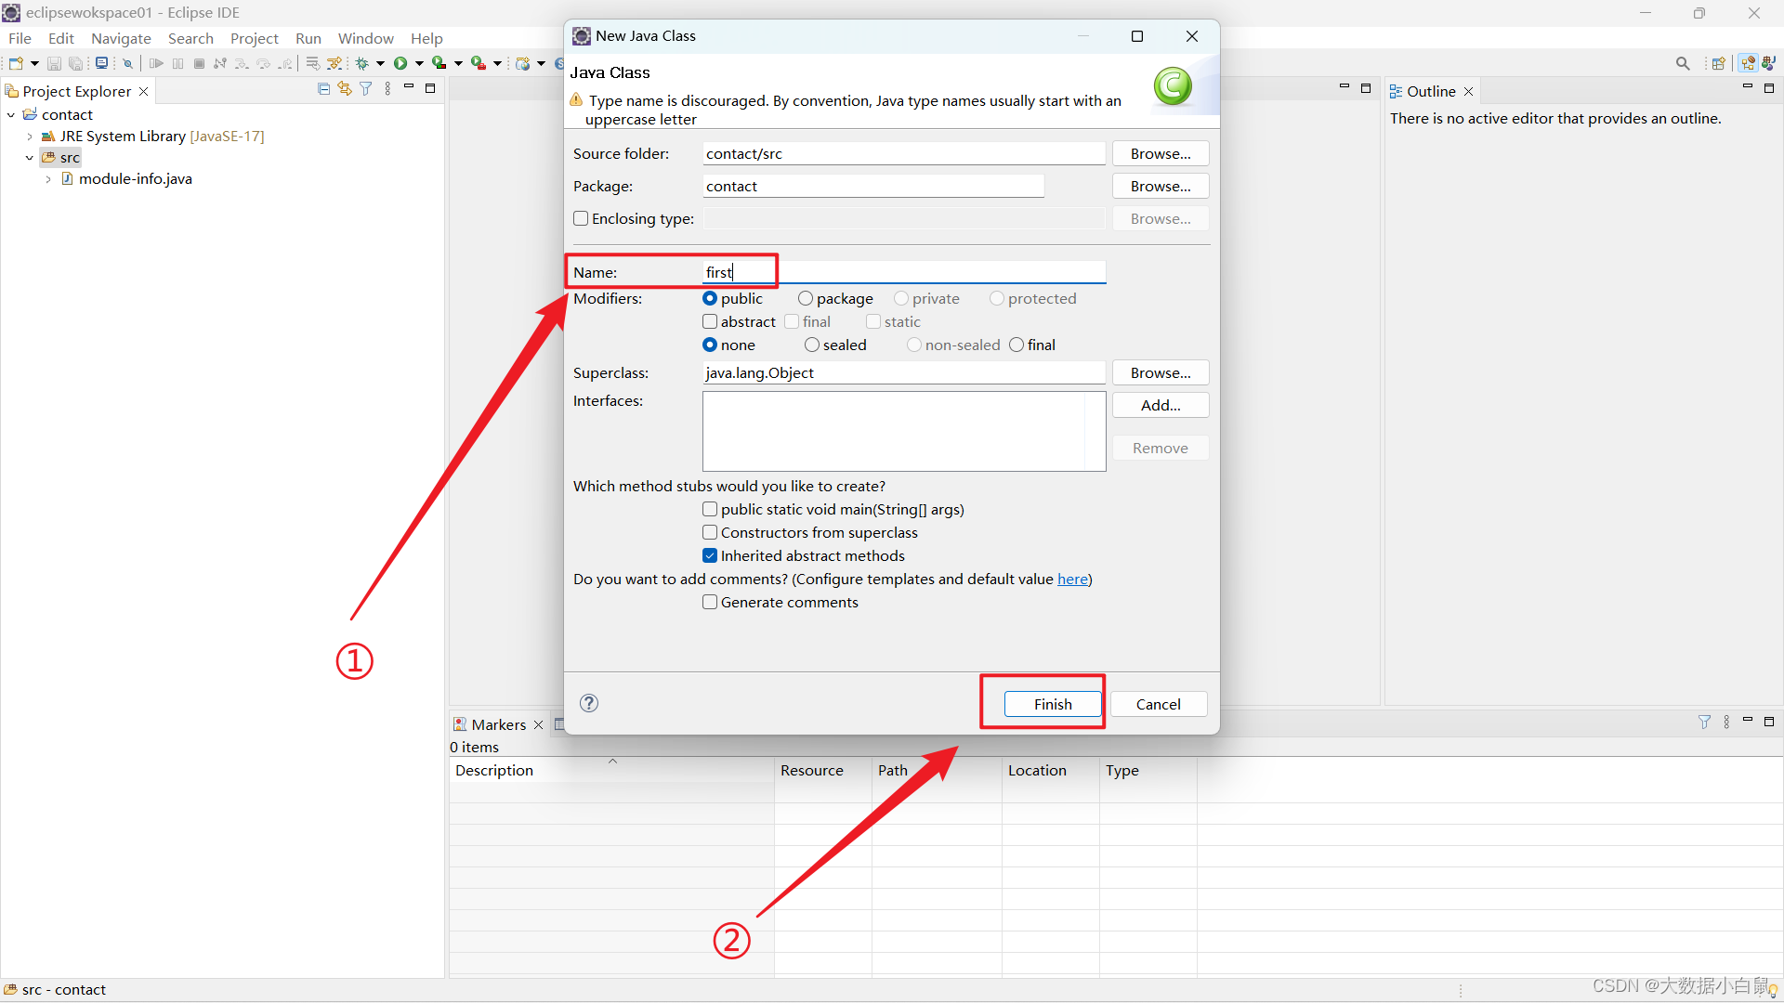Switch to the Markers tab

pos(498,724)
